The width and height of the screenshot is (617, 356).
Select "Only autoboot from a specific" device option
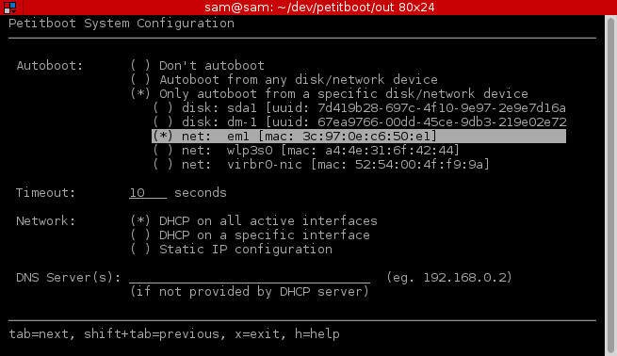pos(330,93)
